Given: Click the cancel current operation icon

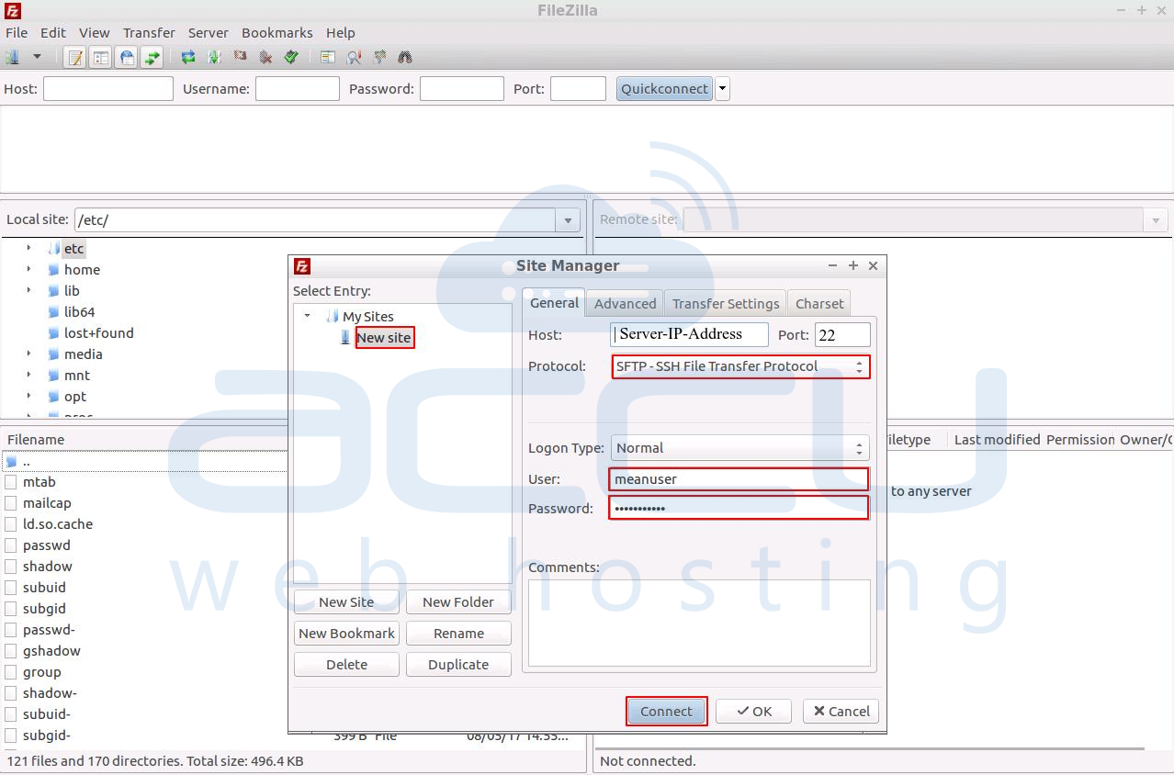Looking at the screenshot, I should tap(240, 57).
